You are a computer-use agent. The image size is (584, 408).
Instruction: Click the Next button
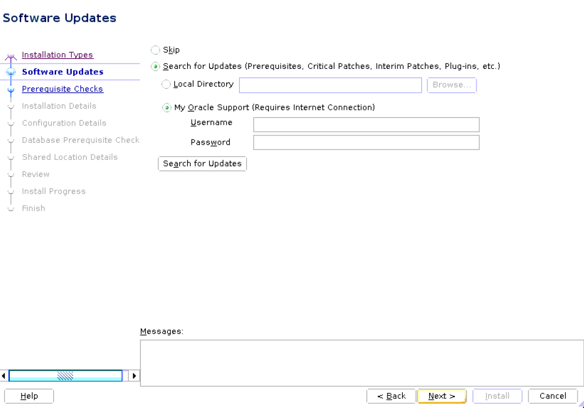point(441,396)
